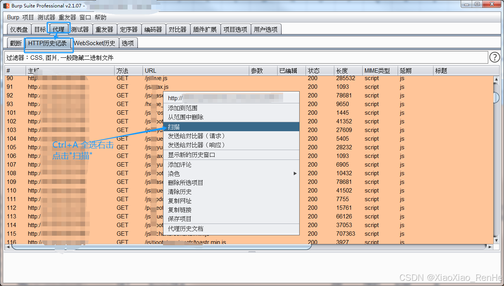Open the 项目 menu
The width and height of the screenshot is (504, 286).
point(28,17)
